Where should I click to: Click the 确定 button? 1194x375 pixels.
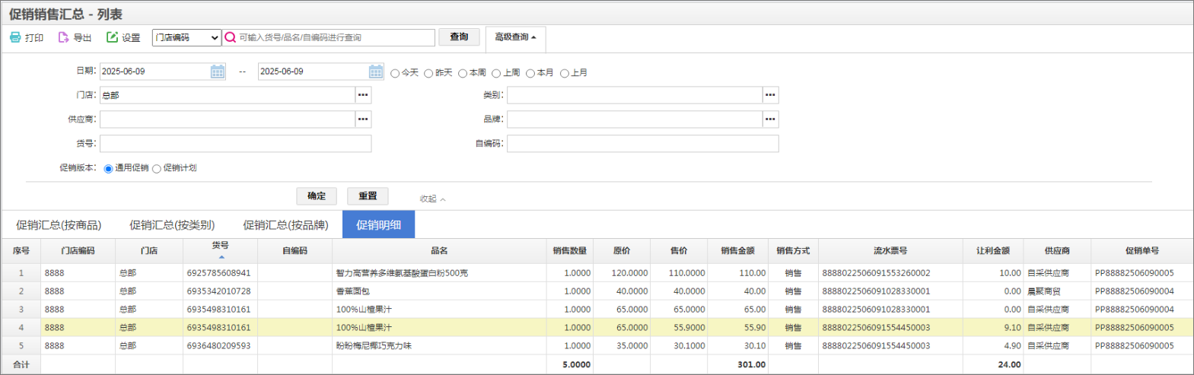317,196
